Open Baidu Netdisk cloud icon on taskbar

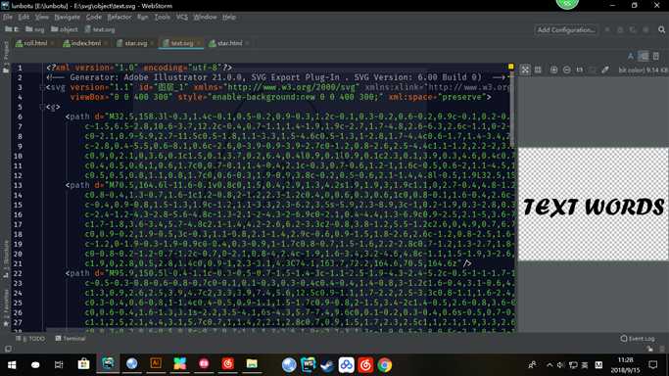(x=347, y=365)
